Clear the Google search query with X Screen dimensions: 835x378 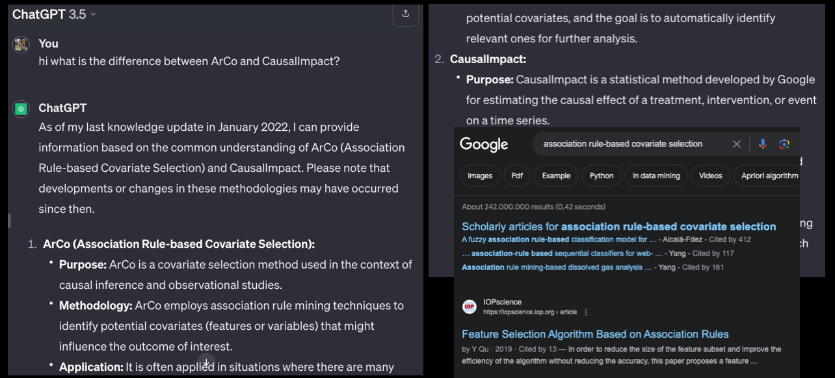tap(736, 144)
